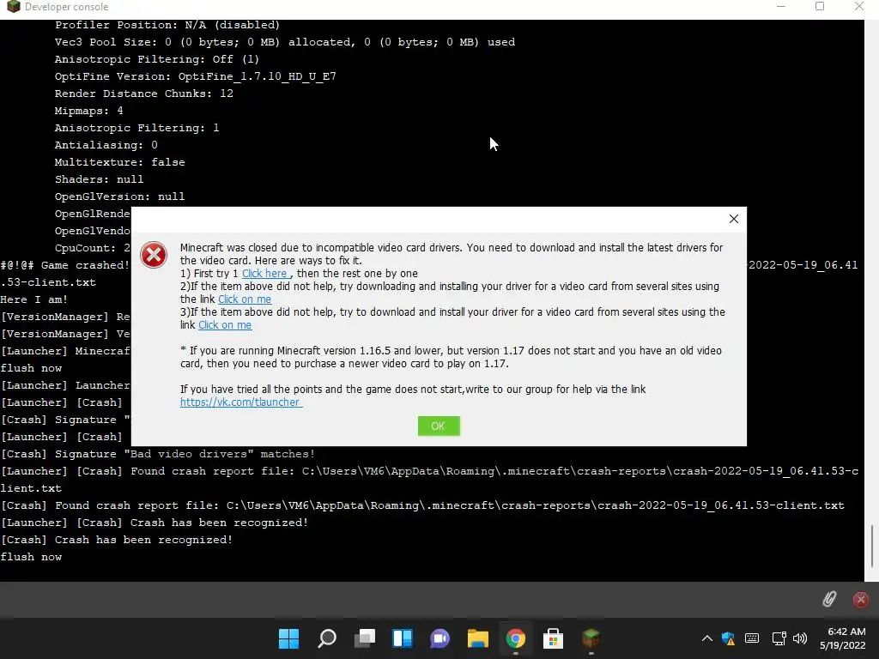Click the 'Antialiasing: 0' console line
Screen dimensions: 879x659
click(x=106, y=145)
